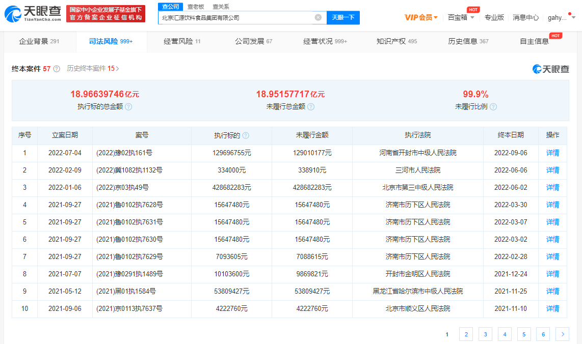
Task: Open 详情 for case (2021)鲁0102执7628号
Action: click(x=552, y=205)
